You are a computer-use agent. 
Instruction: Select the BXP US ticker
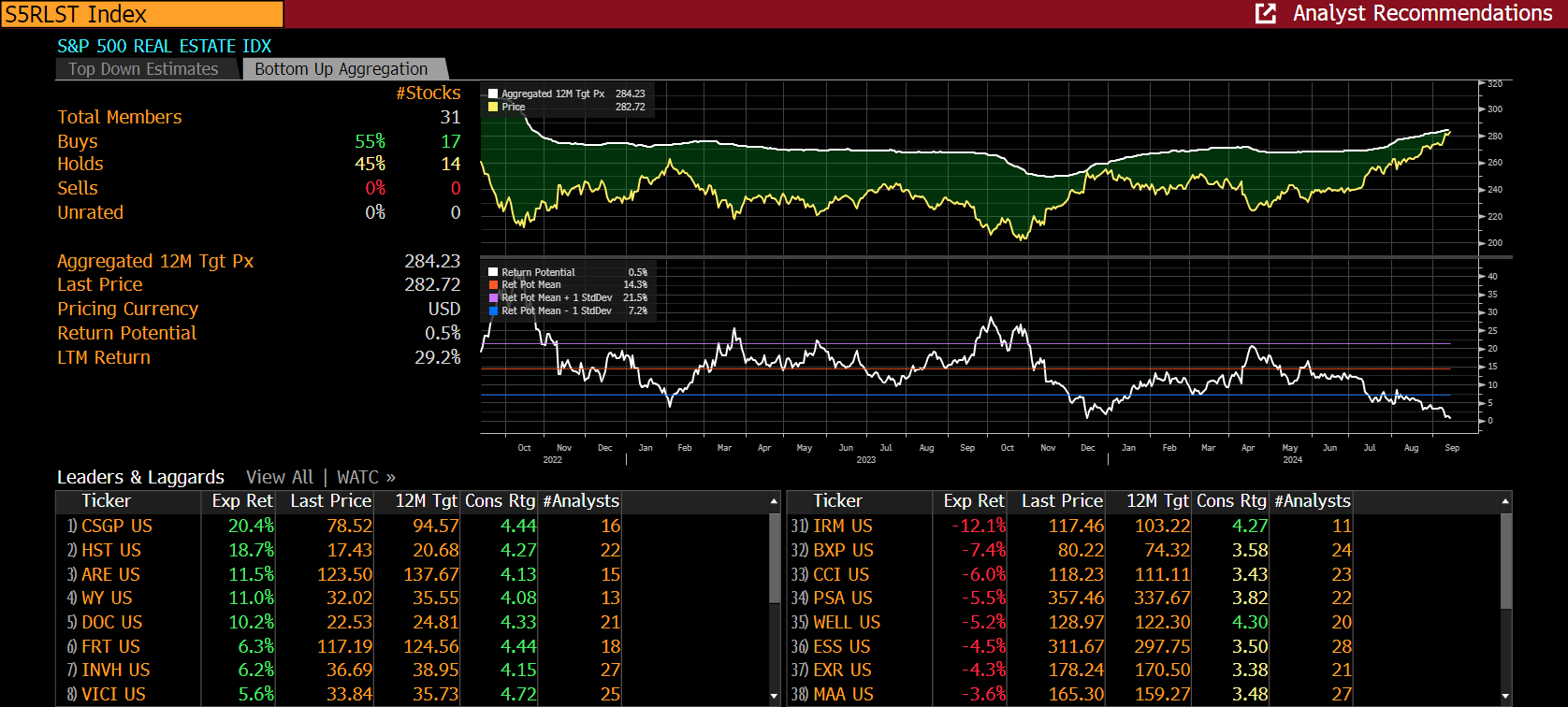pos(843,551)
